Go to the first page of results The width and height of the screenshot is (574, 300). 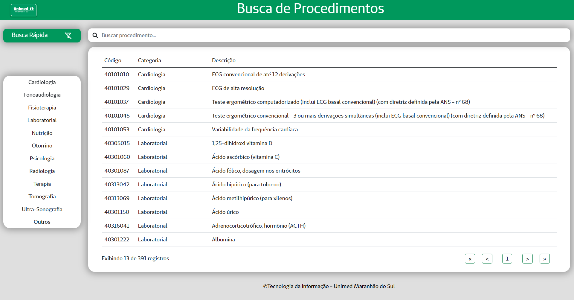point(470,259)
